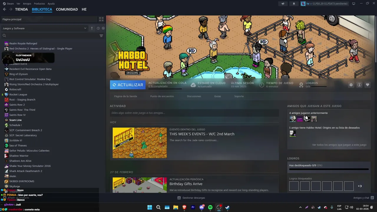The width and height of the screenshot is (377, 212).
Task: Click Gestionar descargas download icon
Action: [179, 198]
